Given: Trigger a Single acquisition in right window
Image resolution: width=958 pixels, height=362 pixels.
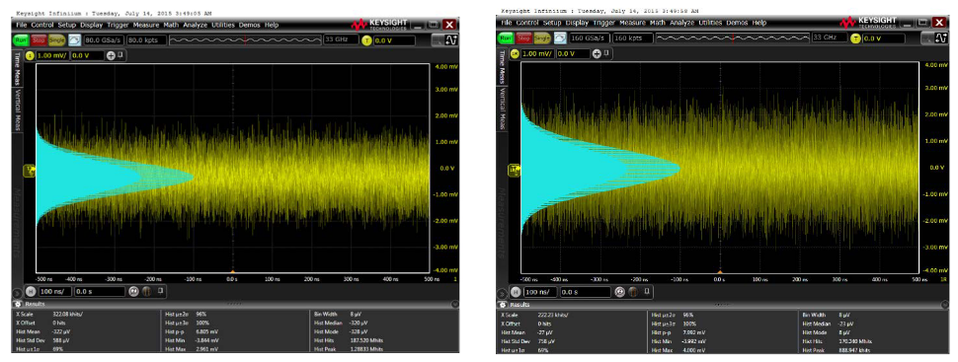Looking at the screenshot, I should (542, 37).
